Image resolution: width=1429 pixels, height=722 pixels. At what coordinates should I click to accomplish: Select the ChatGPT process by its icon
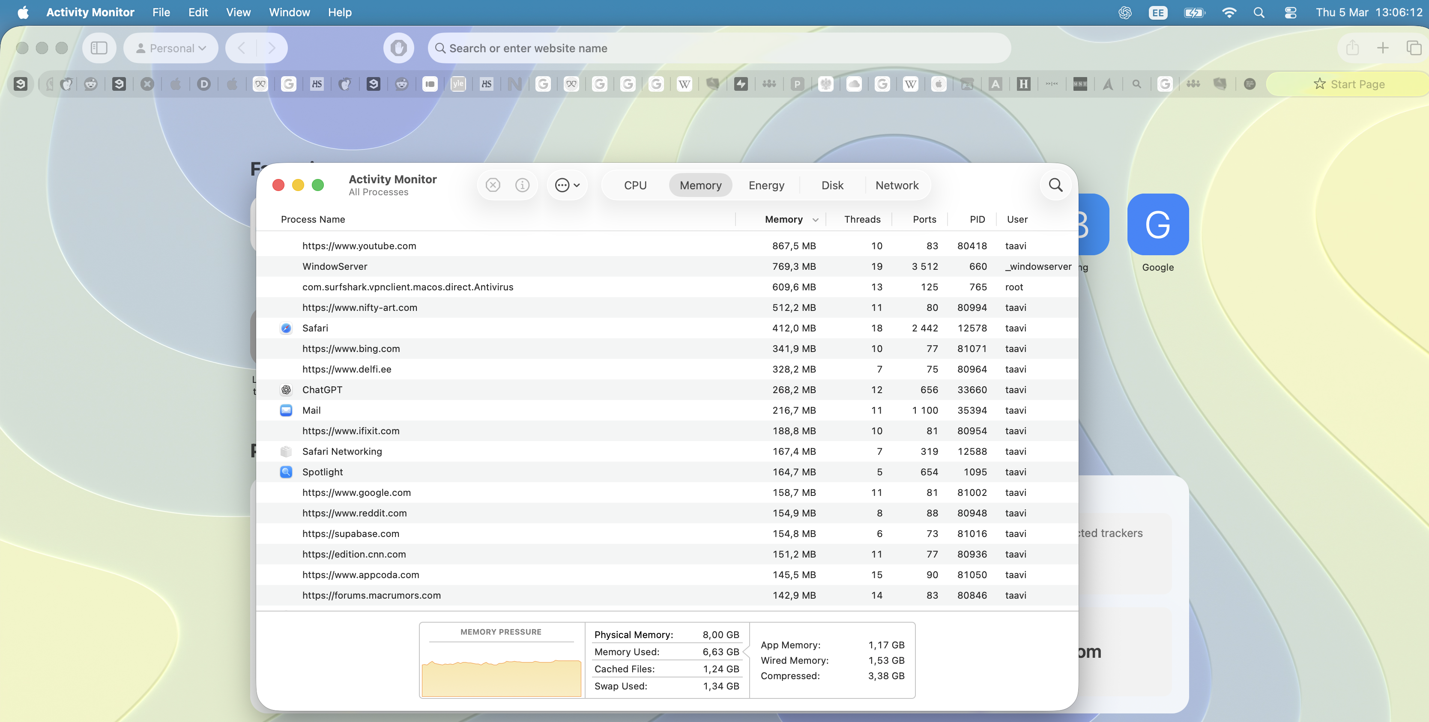click(x=286, y=390)
